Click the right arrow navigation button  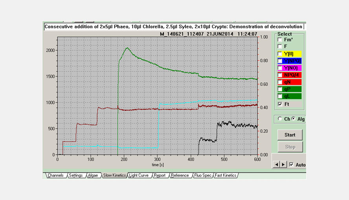(x=283, y=164)
